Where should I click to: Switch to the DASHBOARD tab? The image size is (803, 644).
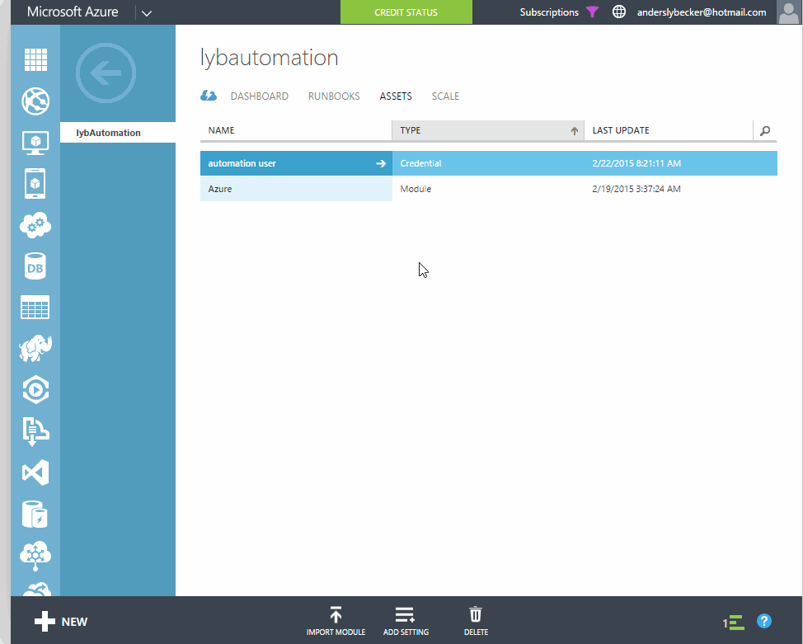pyautogui.click(x=259, y=96)
